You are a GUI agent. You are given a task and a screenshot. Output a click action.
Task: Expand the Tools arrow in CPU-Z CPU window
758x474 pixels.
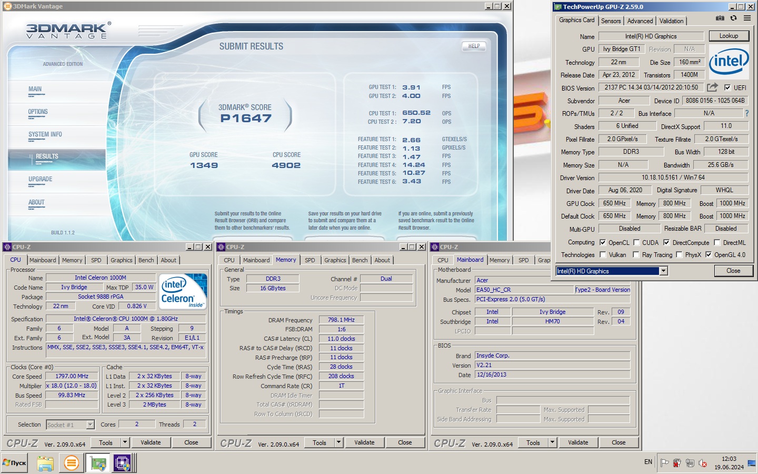point(125,442)
